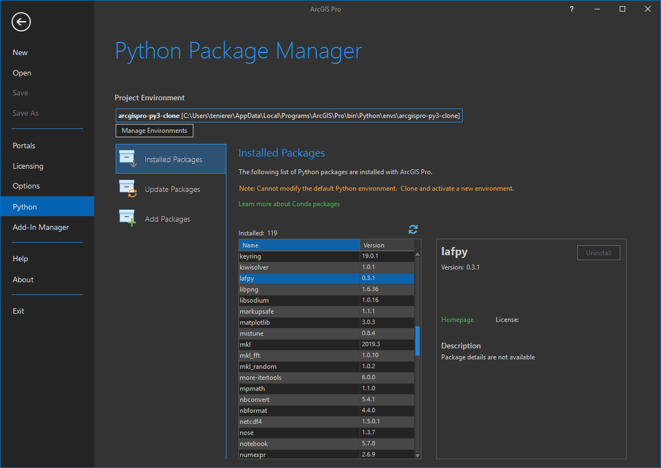Image resolution: width=661 pixels, height=468 pixels.
Task: Click version 3.0.3 of matplotlib
Action: [x=369, y=322]
